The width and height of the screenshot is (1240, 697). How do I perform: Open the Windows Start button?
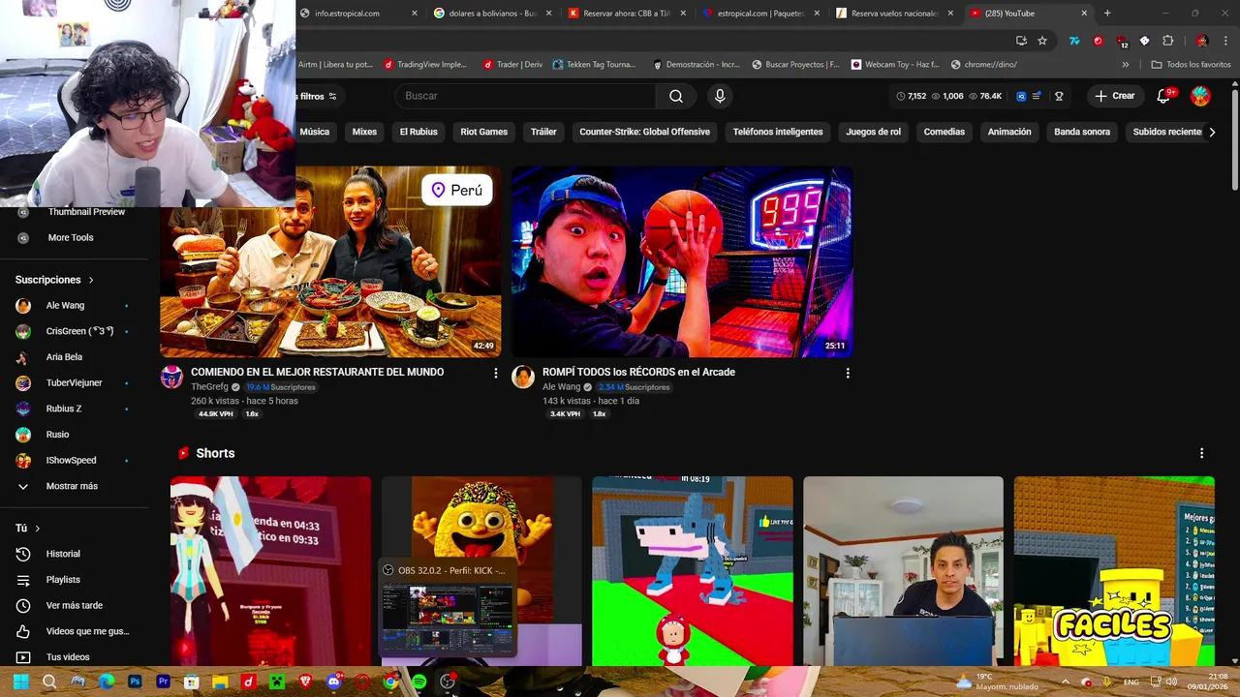tap(20, 682)
